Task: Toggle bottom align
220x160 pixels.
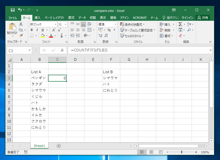Action: [x=83, y=24]
